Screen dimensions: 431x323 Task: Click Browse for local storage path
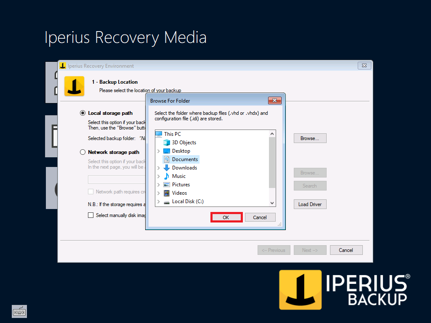(310, 138)
